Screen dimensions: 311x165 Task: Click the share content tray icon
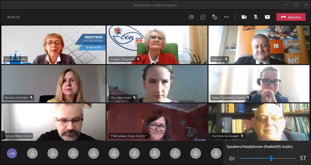267,17
